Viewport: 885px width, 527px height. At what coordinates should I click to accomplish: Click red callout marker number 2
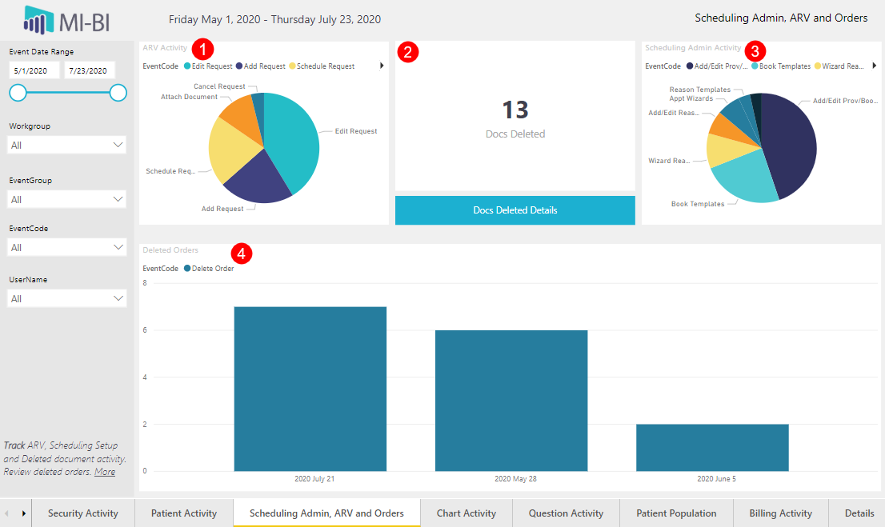point(408,53)
